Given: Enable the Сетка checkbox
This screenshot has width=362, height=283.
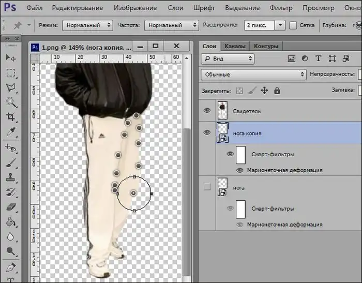Looking at the screenshot, I should pos(293,25).
